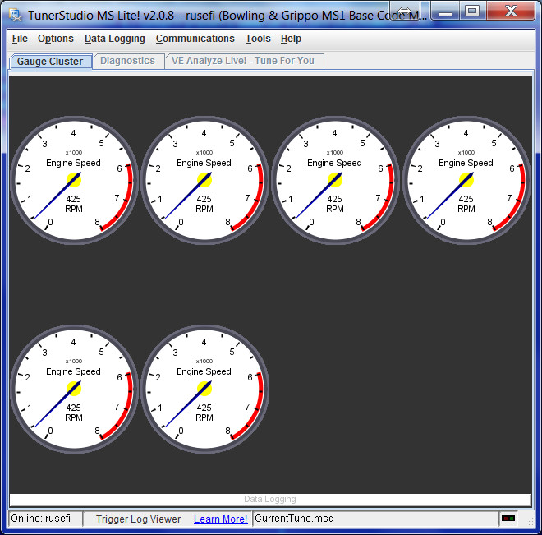Click the TunerStudio app icon in title bar
This screenshot has width=542, height=535.
pyautogui.click(x=16, y=15)
